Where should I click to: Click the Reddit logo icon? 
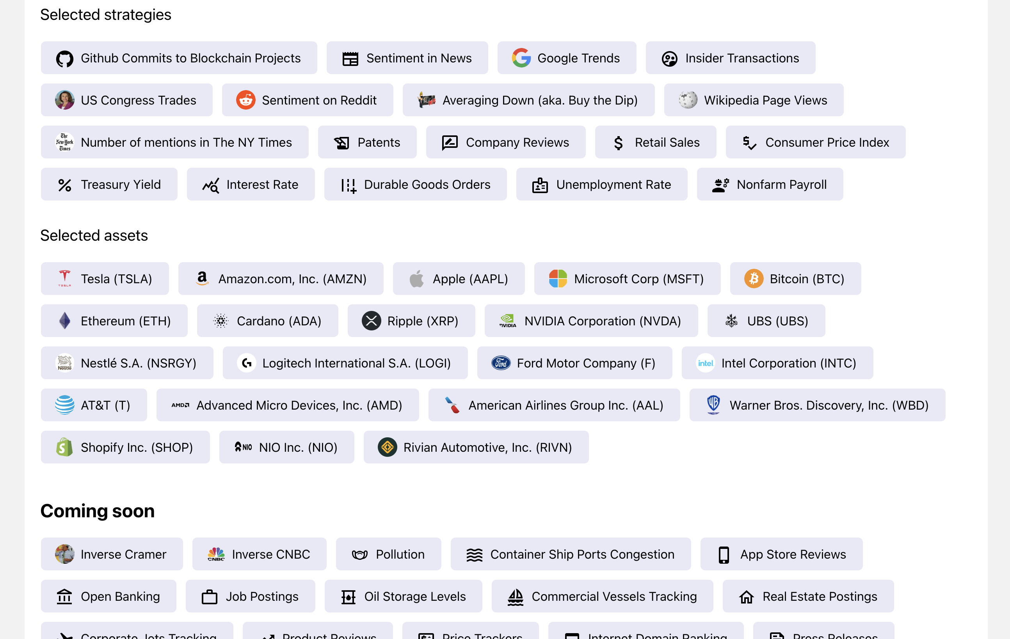[246, 100]
